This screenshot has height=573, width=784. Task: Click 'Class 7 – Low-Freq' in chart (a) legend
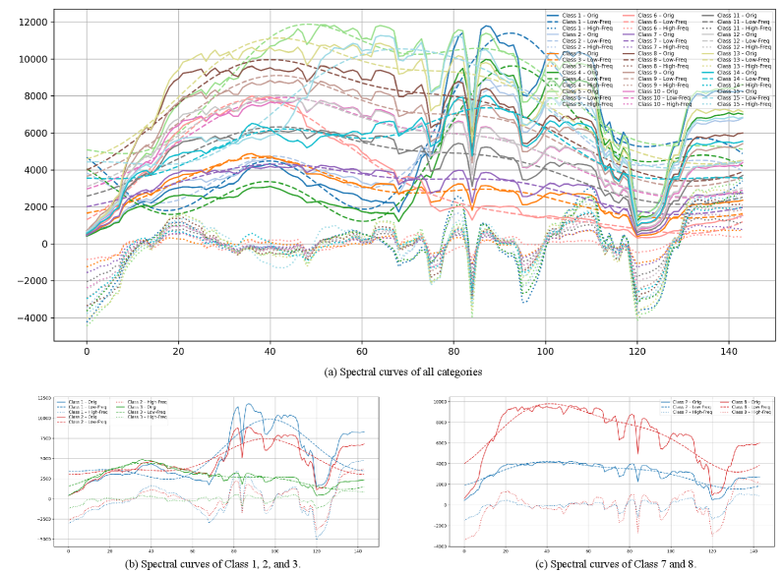pos(662,41)
